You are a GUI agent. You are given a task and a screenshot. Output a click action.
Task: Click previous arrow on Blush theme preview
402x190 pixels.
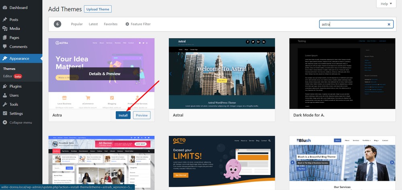click(293, 162)
